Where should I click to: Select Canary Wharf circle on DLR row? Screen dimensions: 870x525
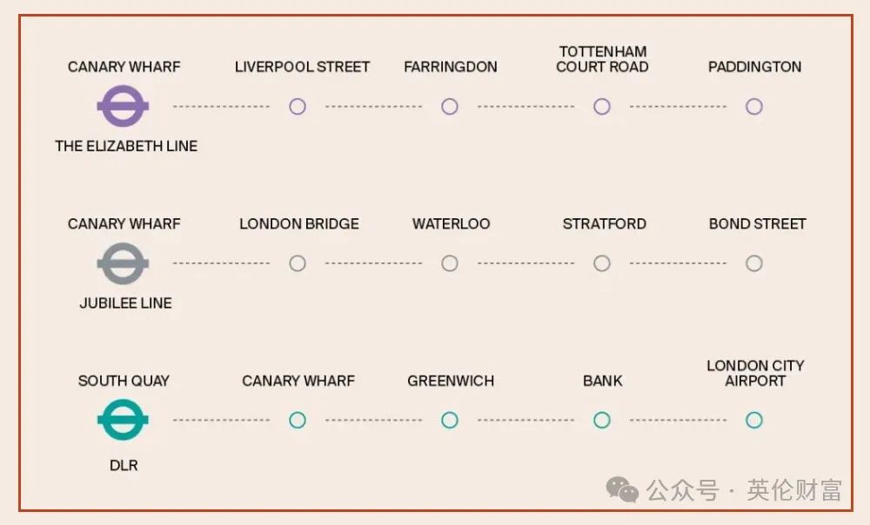click(298, 420)
